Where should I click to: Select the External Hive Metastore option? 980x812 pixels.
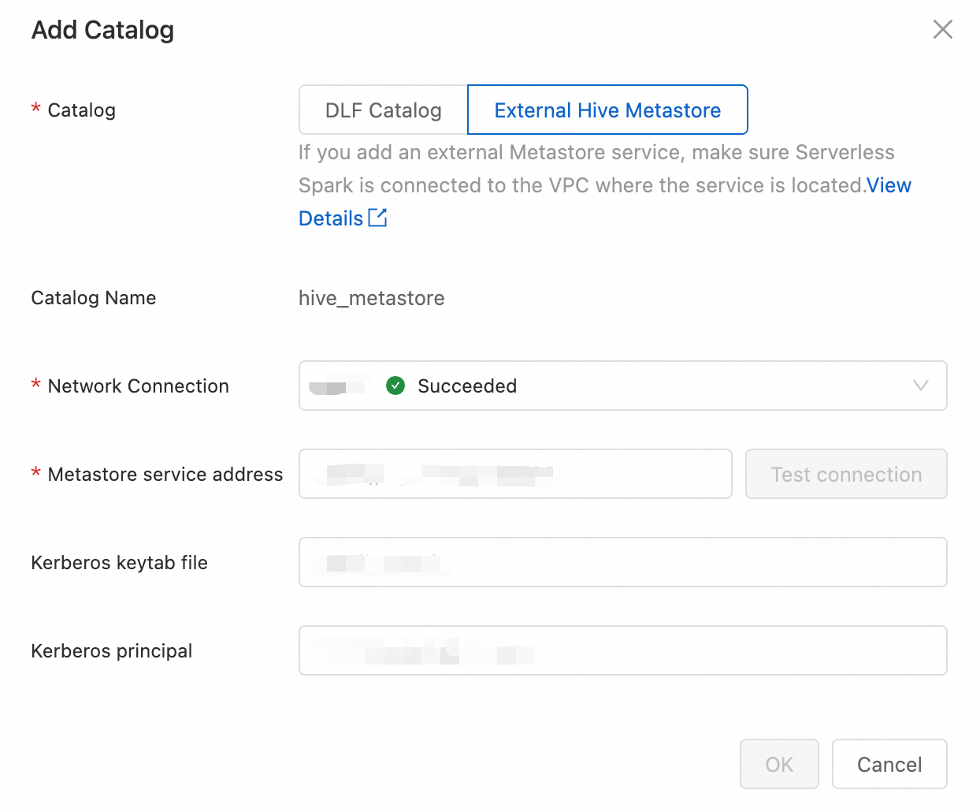(x=607, y=110)
